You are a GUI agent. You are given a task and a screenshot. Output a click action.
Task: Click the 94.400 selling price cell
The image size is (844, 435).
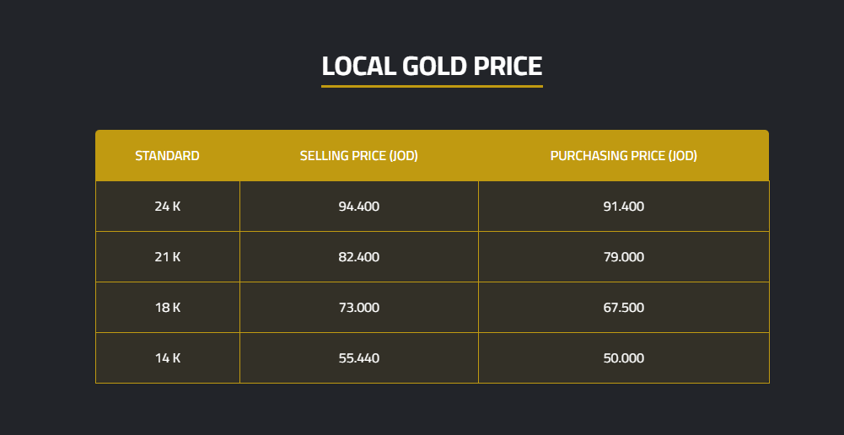point(359,207)
